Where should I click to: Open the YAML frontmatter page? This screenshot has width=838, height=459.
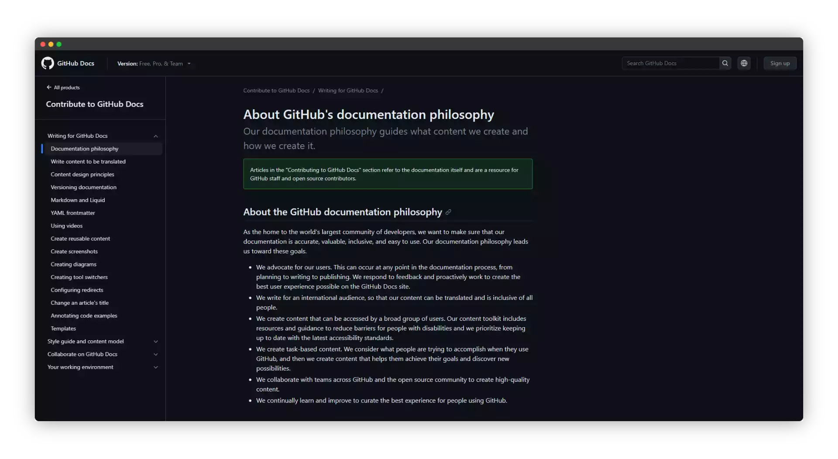[x=72, y=213]
